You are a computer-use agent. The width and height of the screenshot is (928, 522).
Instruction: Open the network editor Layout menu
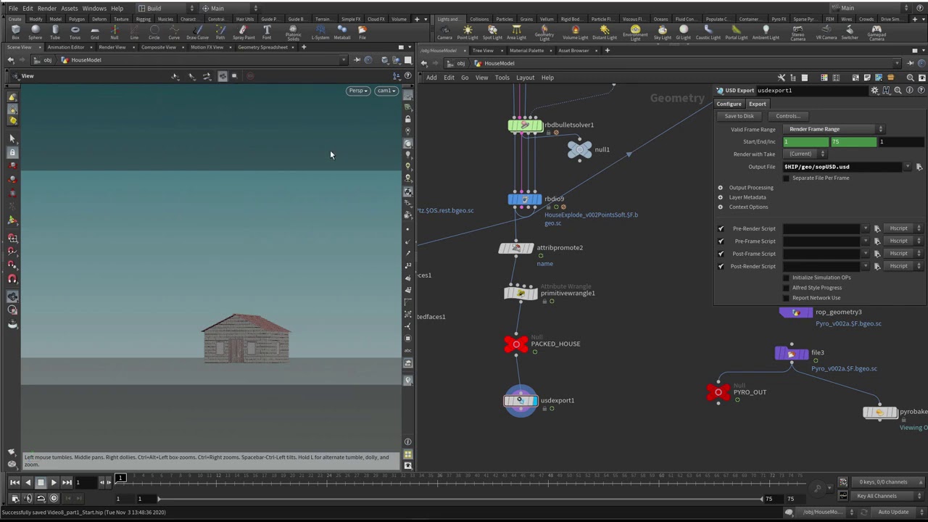[x=525, y=78]
